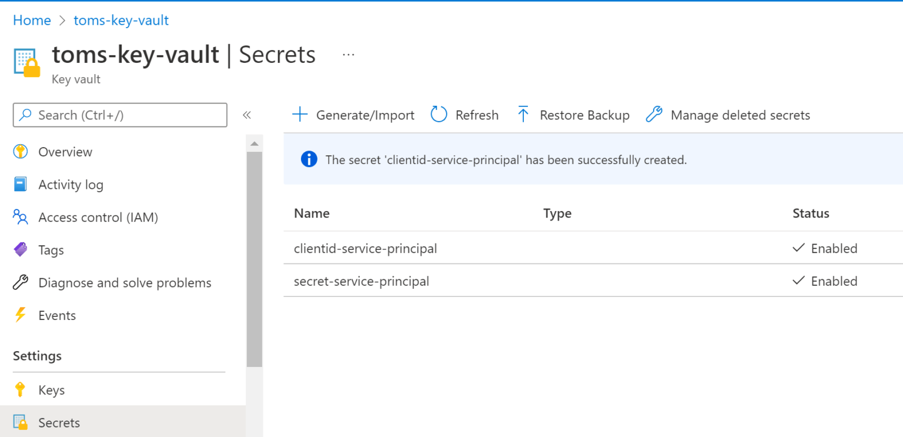Click the Diagnose and solve problems icon

click(21, 282)
